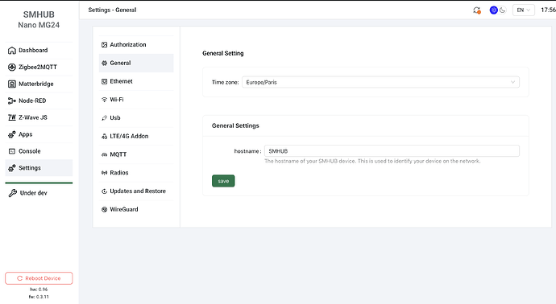Click the Wi-Fi signal icon
Viewport: 556px width, 304px height.
point(104,100)
